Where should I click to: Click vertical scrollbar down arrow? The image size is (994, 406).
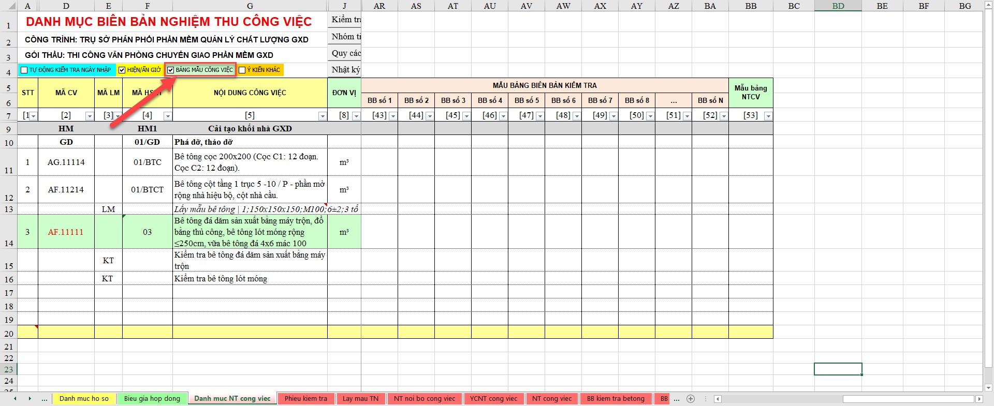pyautogui.click(x=988, y=388)
